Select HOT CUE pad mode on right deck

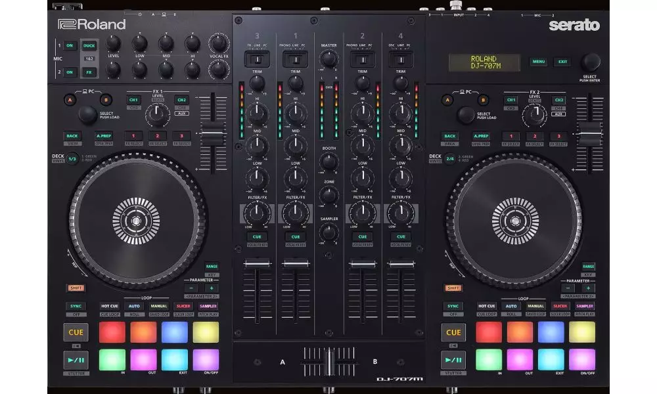click(486, 306)
